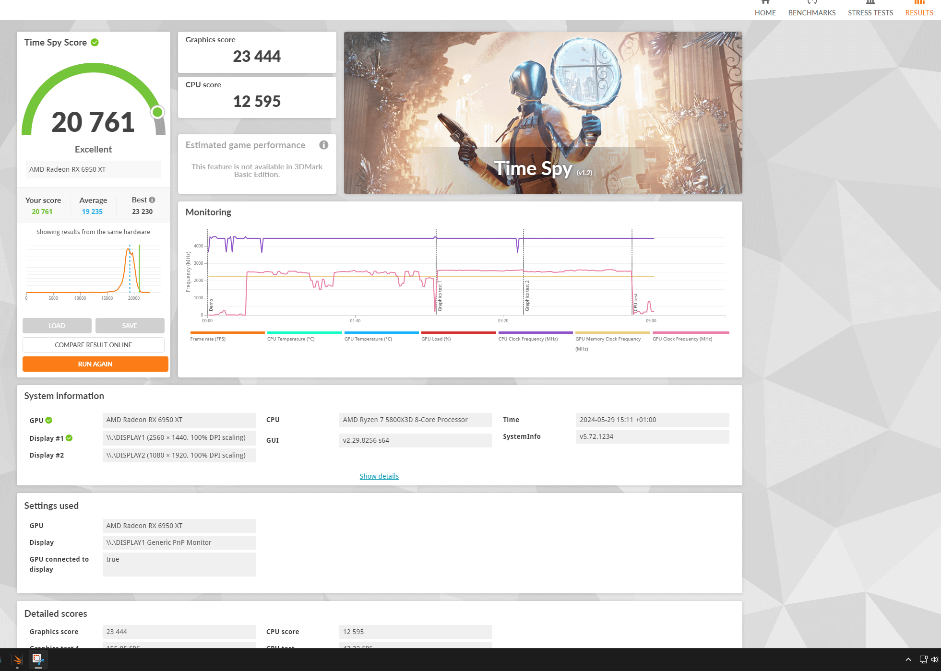
Task: Click the SystemInfo version v5.72.1234 field
Action: (x=653, y=436)
